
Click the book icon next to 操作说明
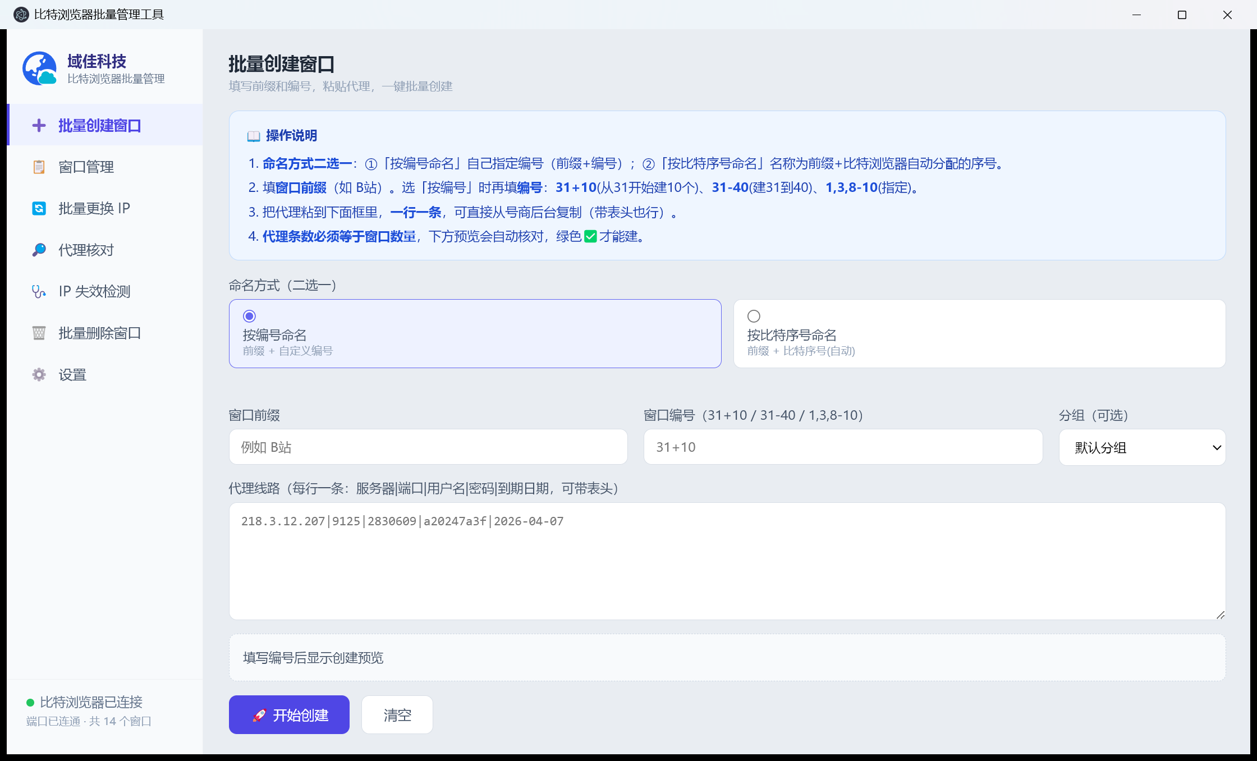pos(254,136)
